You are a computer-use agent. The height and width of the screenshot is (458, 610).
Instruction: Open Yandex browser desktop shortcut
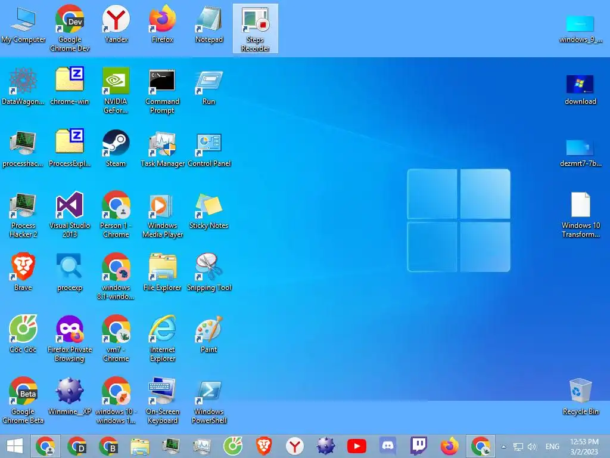click(116, 24)
